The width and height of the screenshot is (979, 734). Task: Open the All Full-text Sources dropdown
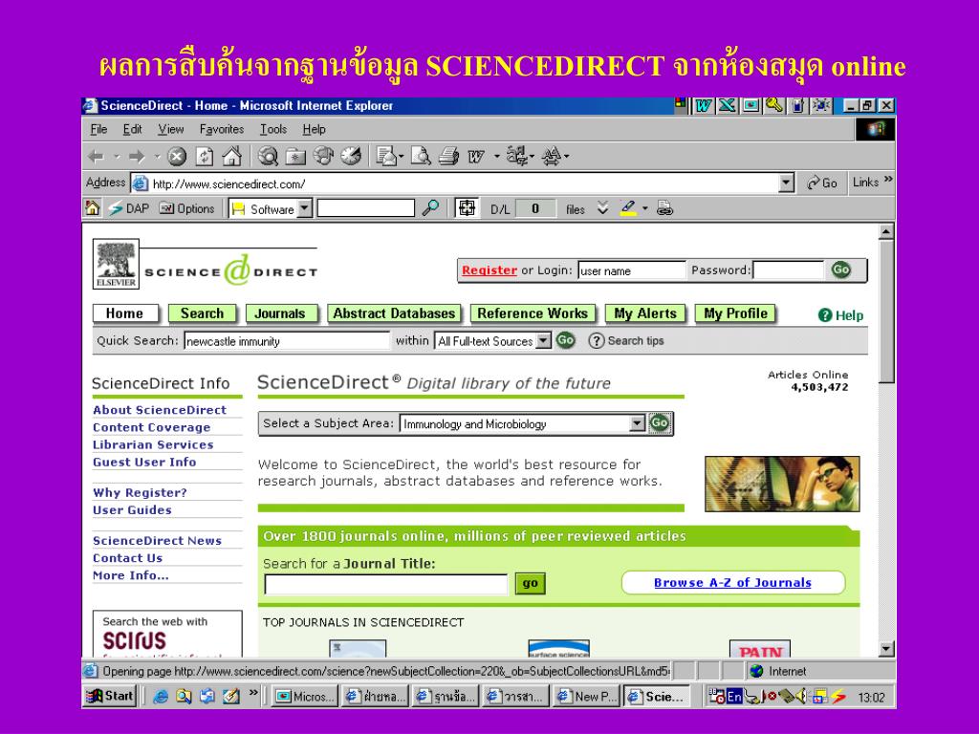click(x=544, y=341)
